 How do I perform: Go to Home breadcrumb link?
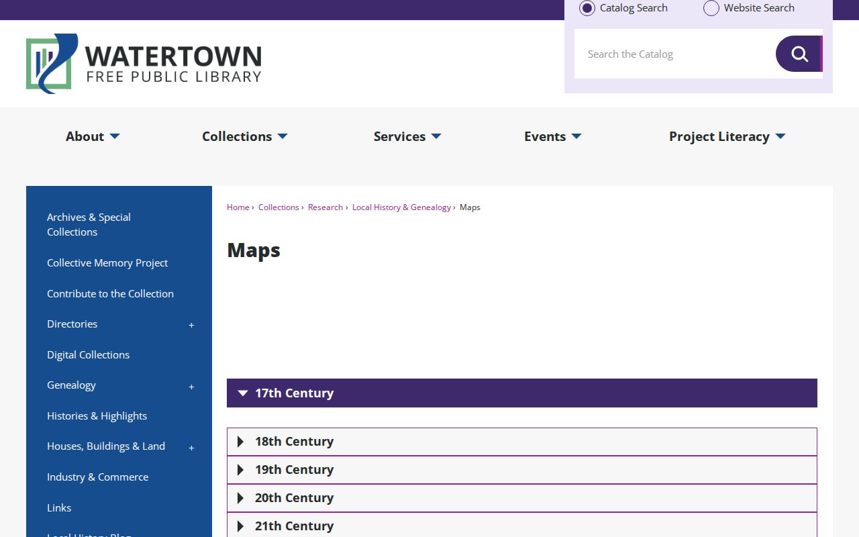tap(238, 207)
